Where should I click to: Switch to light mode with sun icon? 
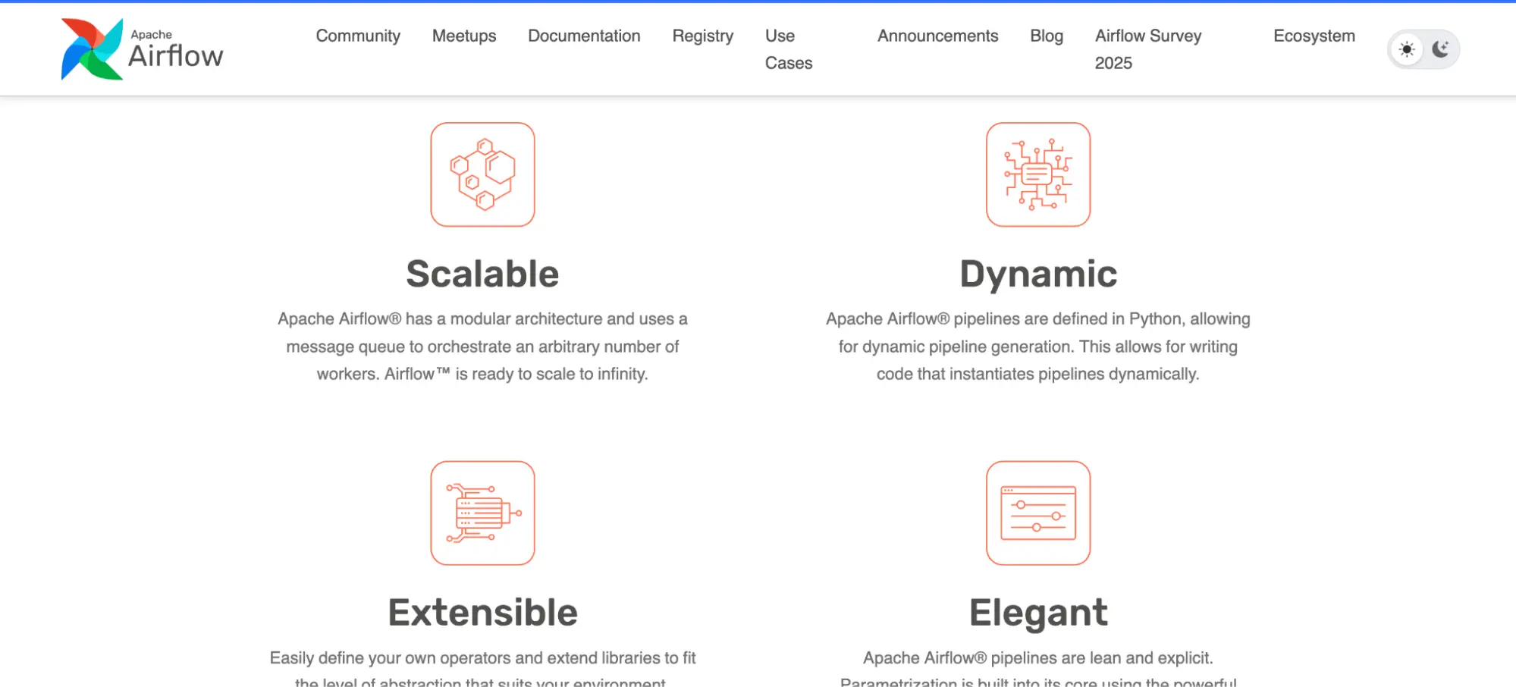tap(1407, 49)
